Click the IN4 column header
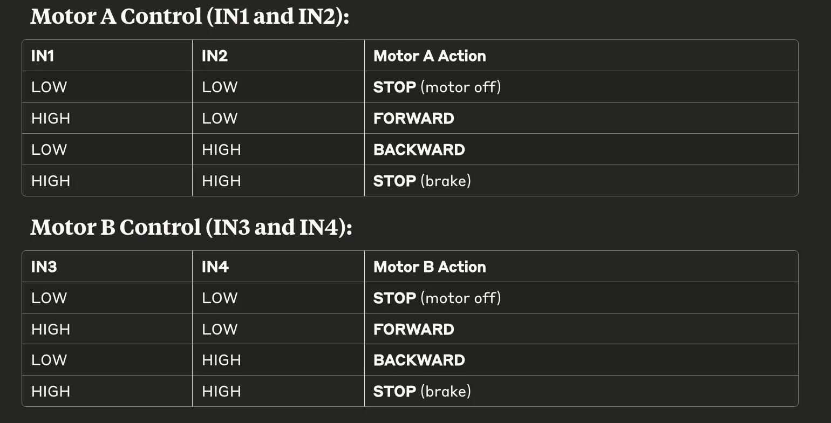The width and height of the screenshot is (831, 423). point(215,267)
